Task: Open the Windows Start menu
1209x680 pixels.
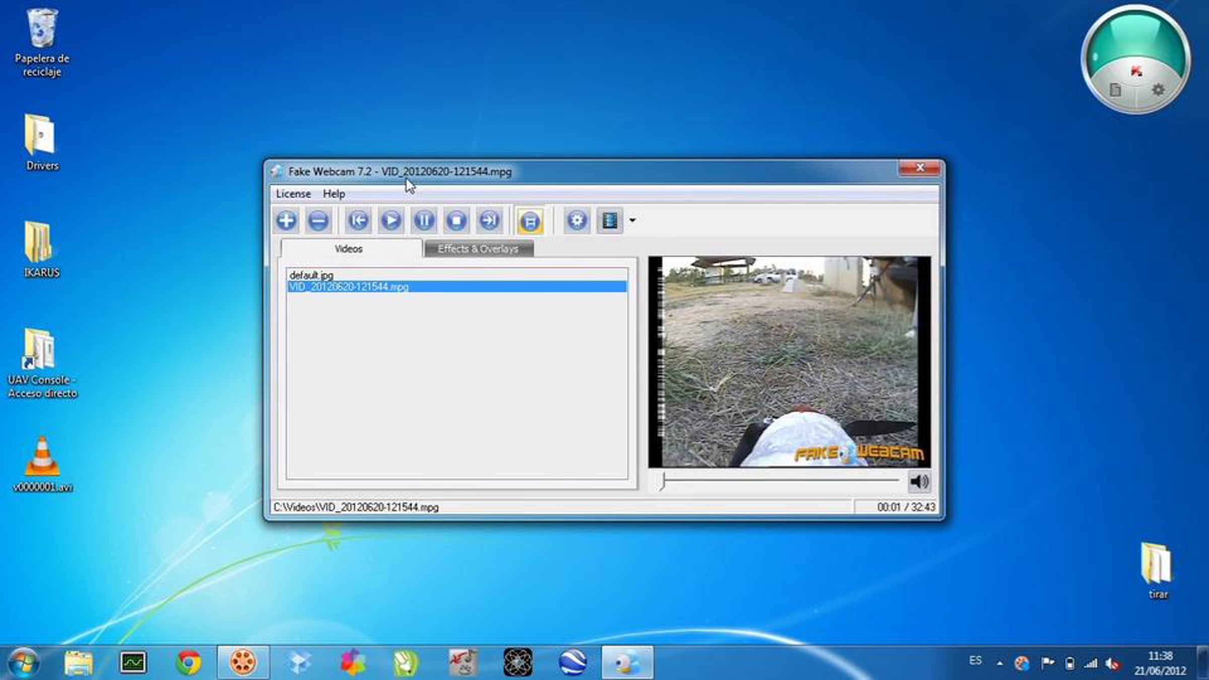Action: point(24,662)
